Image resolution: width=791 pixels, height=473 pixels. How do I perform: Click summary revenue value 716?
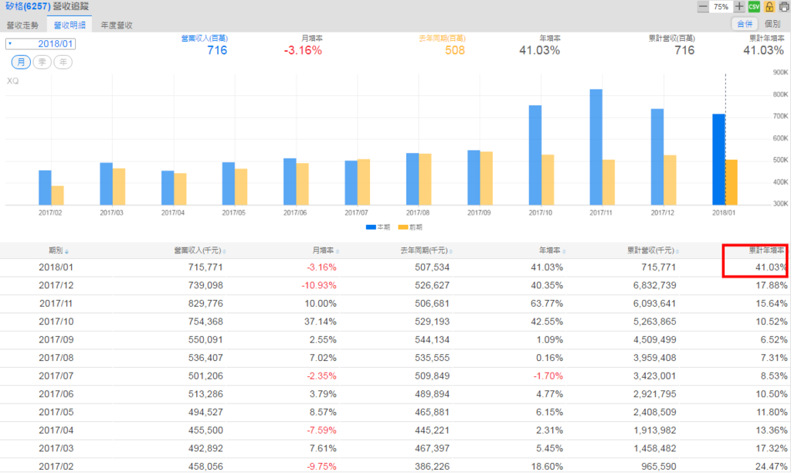(217, 50)
